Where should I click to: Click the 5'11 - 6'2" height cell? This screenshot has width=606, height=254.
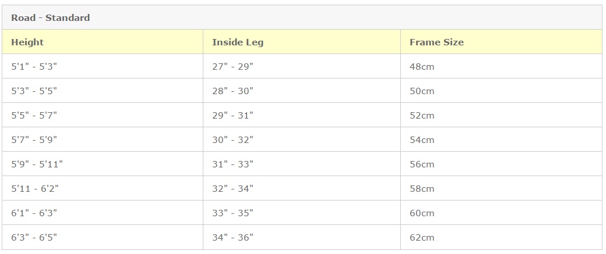point(34,189)
